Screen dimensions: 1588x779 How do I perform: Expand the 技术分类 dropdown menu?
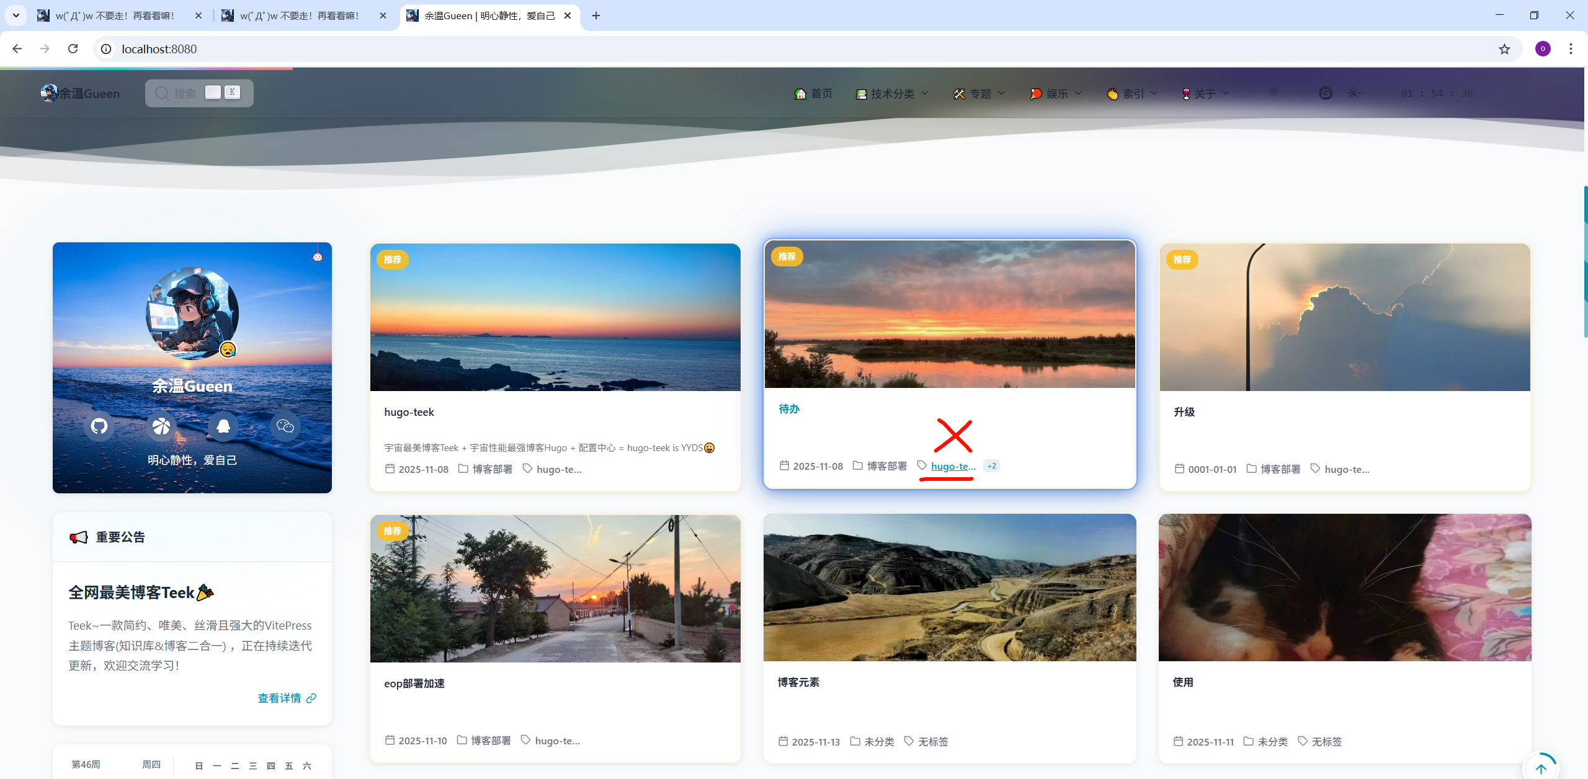click(x=892, y=94)
